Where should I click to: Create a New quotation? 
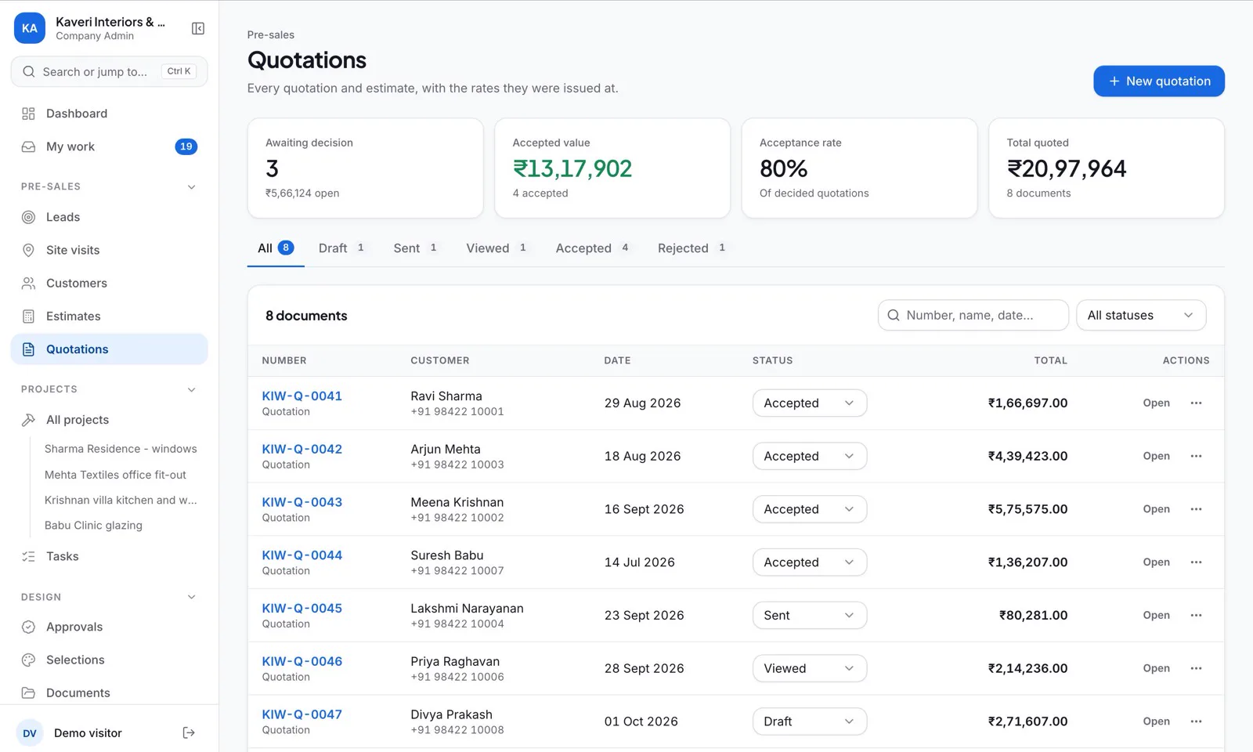1159,81
